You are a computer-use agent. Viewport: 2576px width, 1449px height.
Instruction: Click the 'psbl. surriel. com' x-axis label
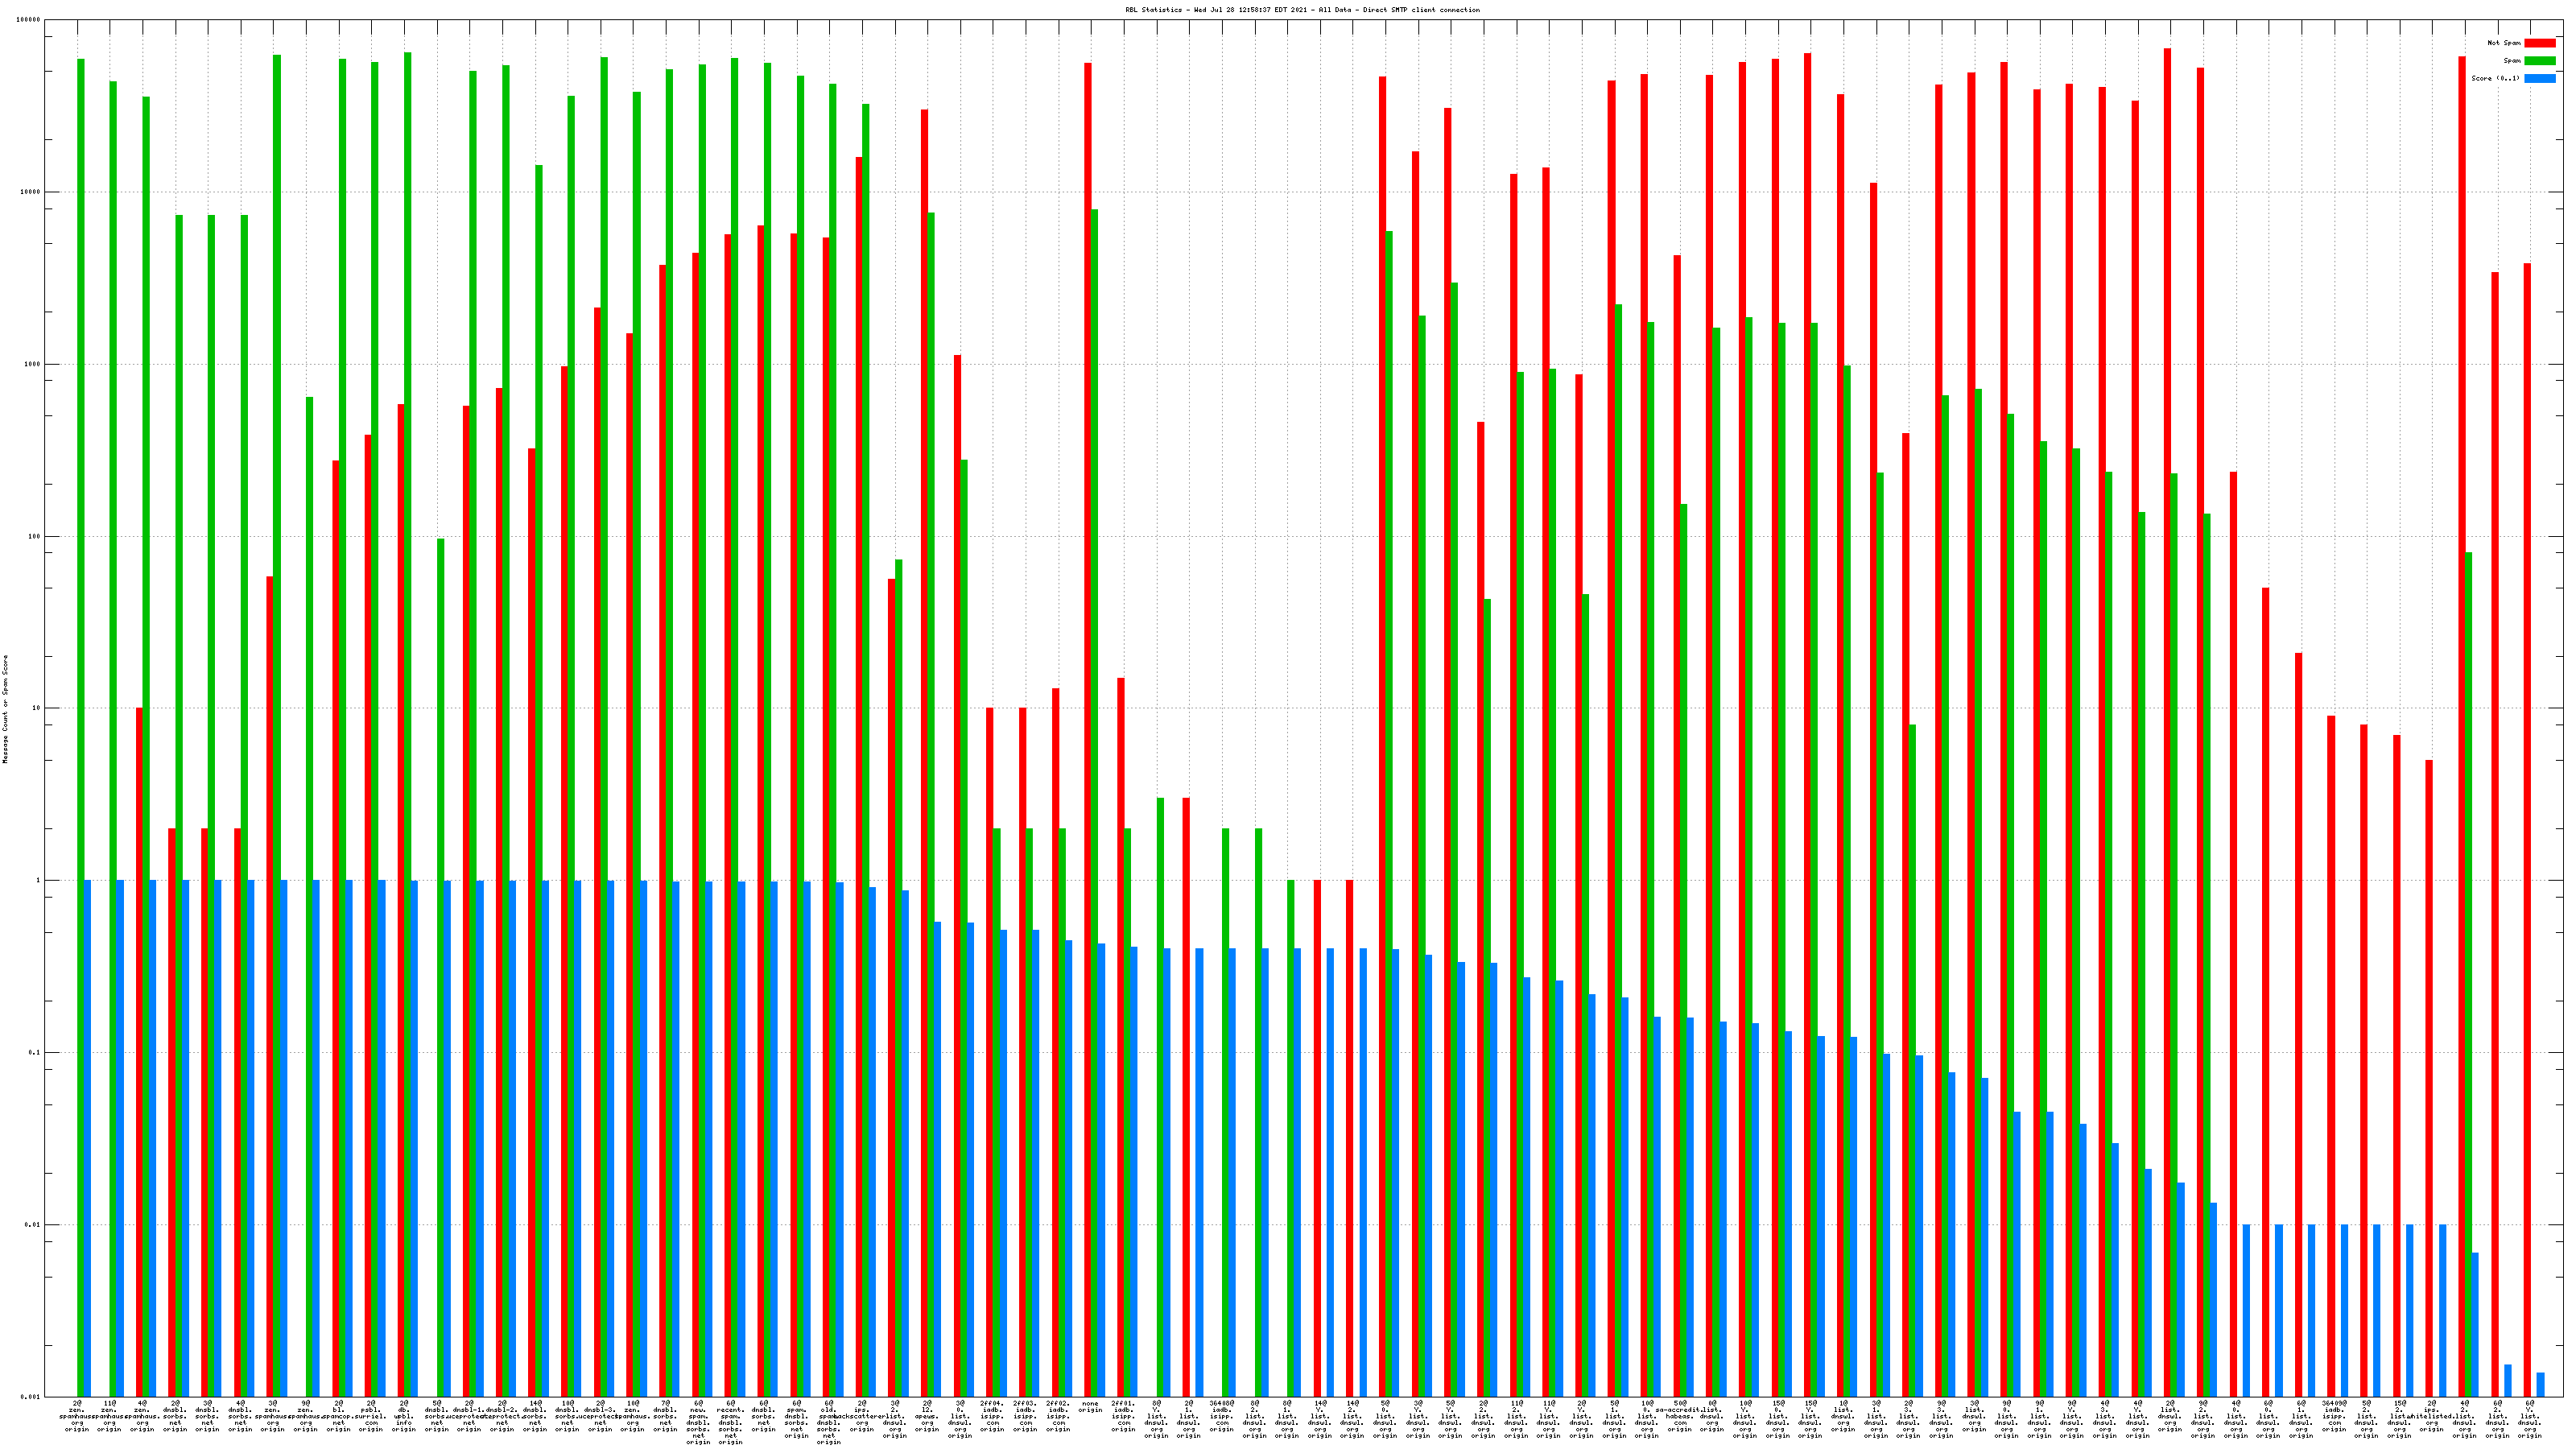(371, 1416)
